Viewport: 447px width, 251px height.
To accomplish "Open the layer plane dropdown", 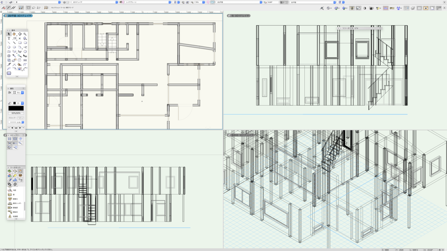I will click(147, 2).
